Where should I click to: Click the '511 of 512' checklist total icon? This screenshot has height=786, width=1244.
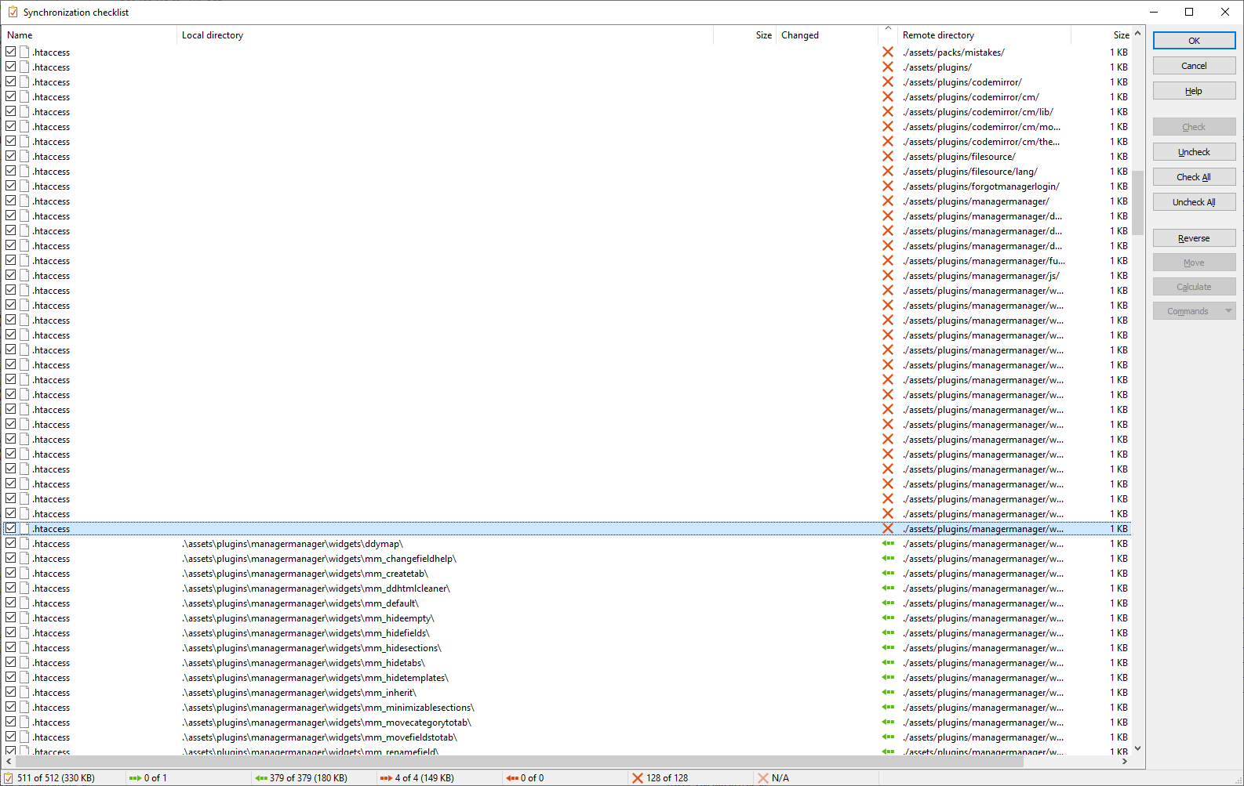click(9, 778)
